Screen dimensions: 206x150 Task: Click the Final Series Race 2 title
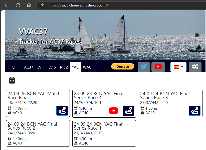(32, 126)
